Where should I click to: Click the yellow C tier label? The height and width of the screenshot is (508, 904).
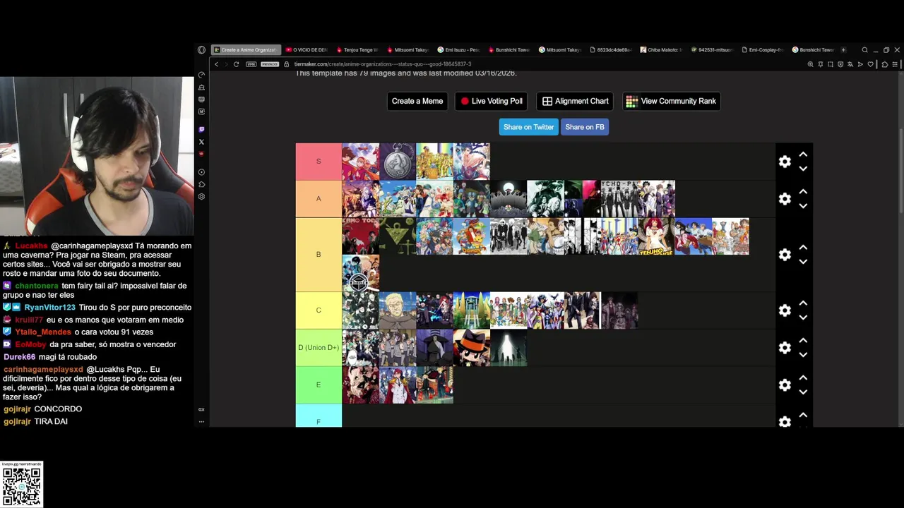319,310
